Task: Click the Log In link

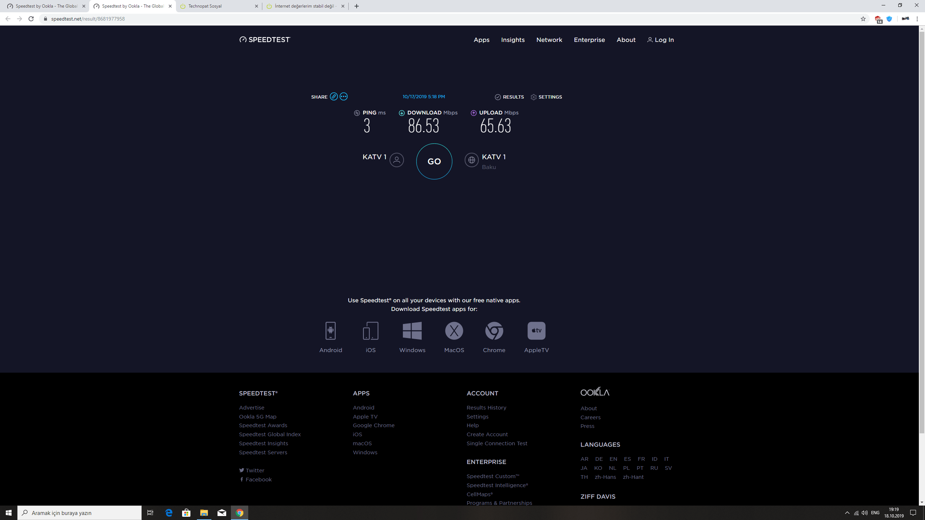Action: (x=661, y=40)
